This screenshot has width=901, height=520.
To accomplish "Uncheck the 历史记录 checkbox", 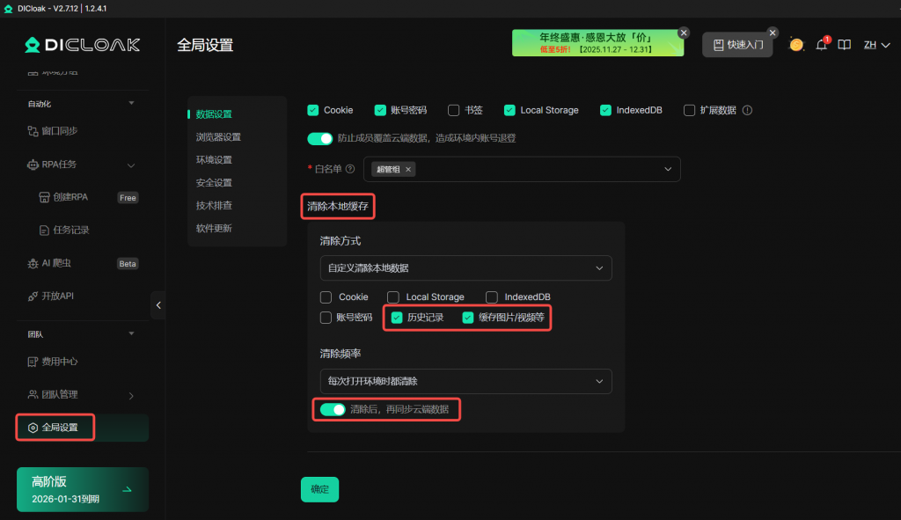I will tap(397, 317).
